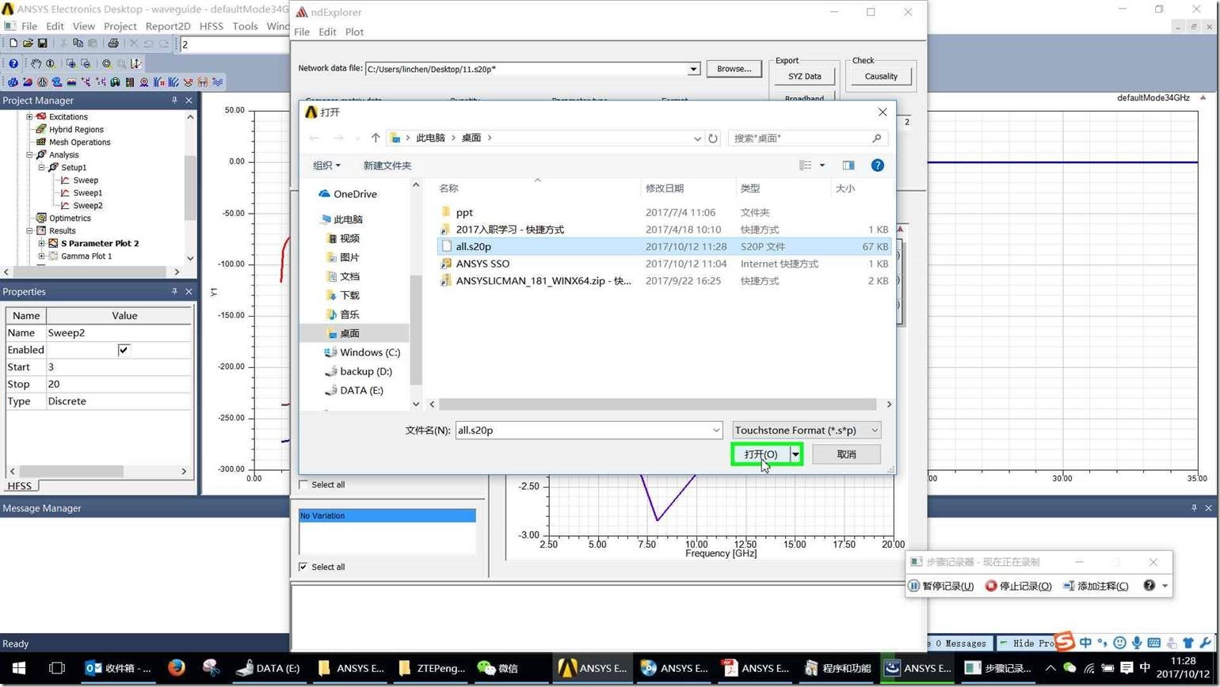Click the Causality check button
1220x687 pixels.
click(x=881, y=77)
